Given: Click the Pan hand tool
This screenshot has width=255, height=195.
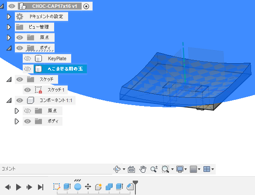Looking at the screenshot, I should (x=143, y=169).
